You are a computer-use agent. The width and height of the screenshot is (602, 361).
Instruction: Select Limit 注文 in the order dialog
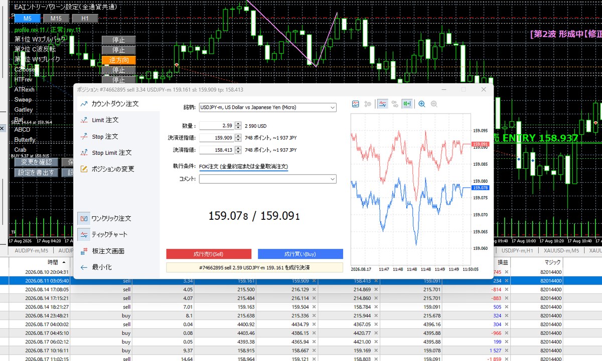[x=99, y=120]
